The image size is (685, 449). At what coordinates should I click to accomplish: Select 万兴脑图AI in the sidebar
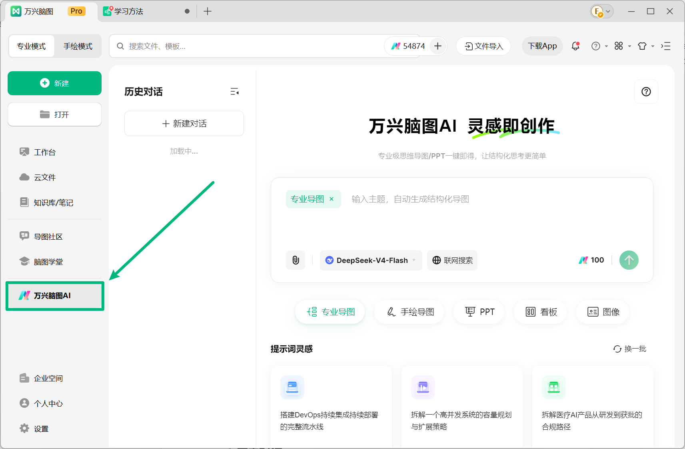pos(55,296)
